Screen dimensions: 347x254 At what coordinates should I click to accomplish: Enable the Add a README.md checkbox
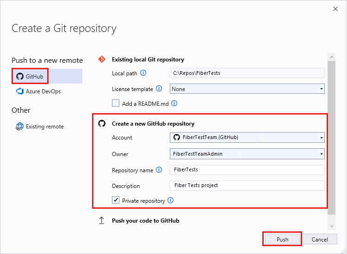tap(116, 104)
